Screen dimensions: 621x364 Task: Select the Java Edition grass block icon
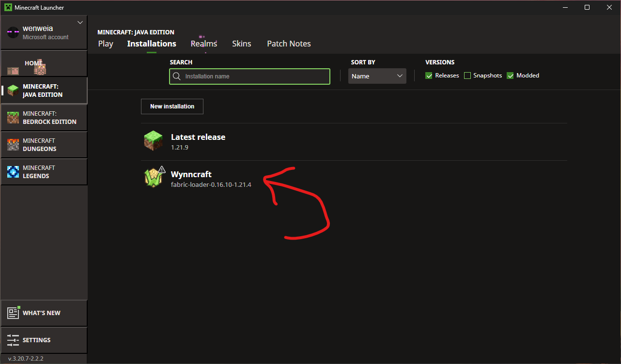(x=13, y=91)
